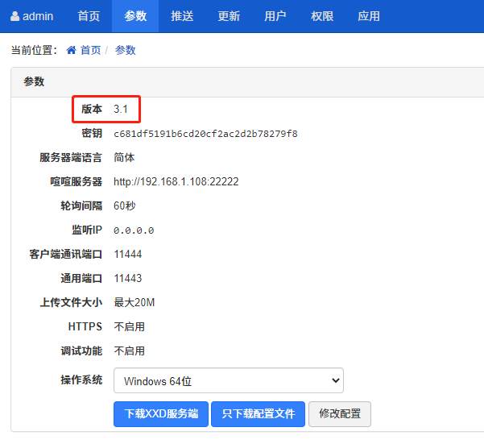Click the 参数 panel header
The height and width of the screenshot is (444, 484).
coord(35,81)
